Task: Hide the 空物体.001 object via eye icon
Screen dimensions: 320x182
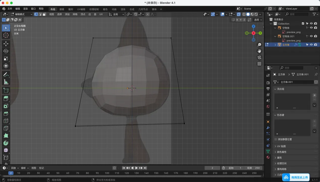Action: pyautogui.click(x=311, y=36)
